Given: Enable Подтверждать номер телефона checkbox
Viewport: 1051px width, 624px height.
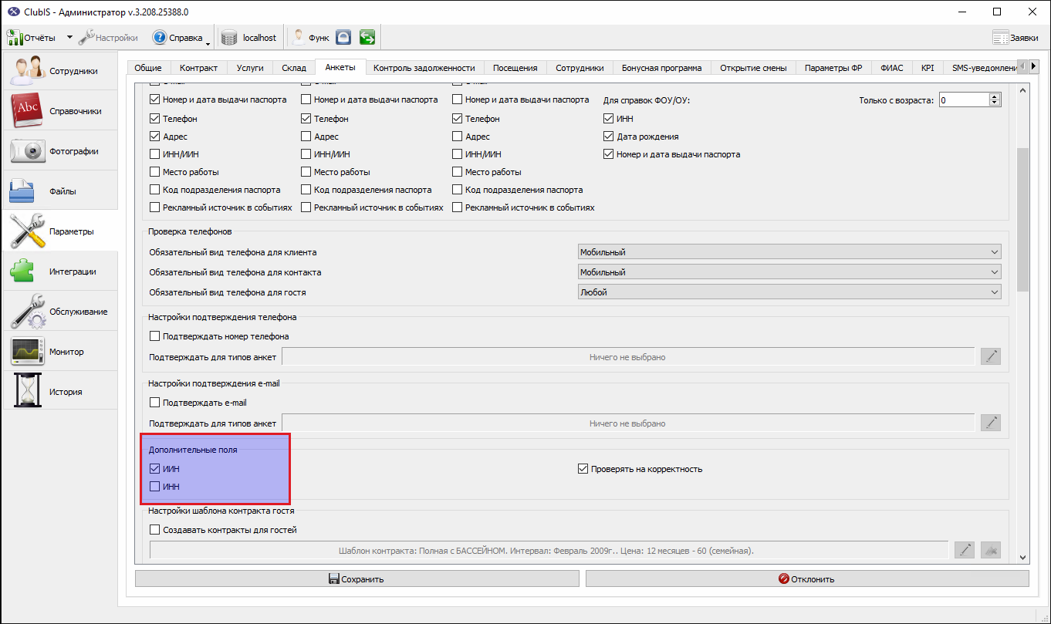Looking at the screenshot, I should pos(154,336).
